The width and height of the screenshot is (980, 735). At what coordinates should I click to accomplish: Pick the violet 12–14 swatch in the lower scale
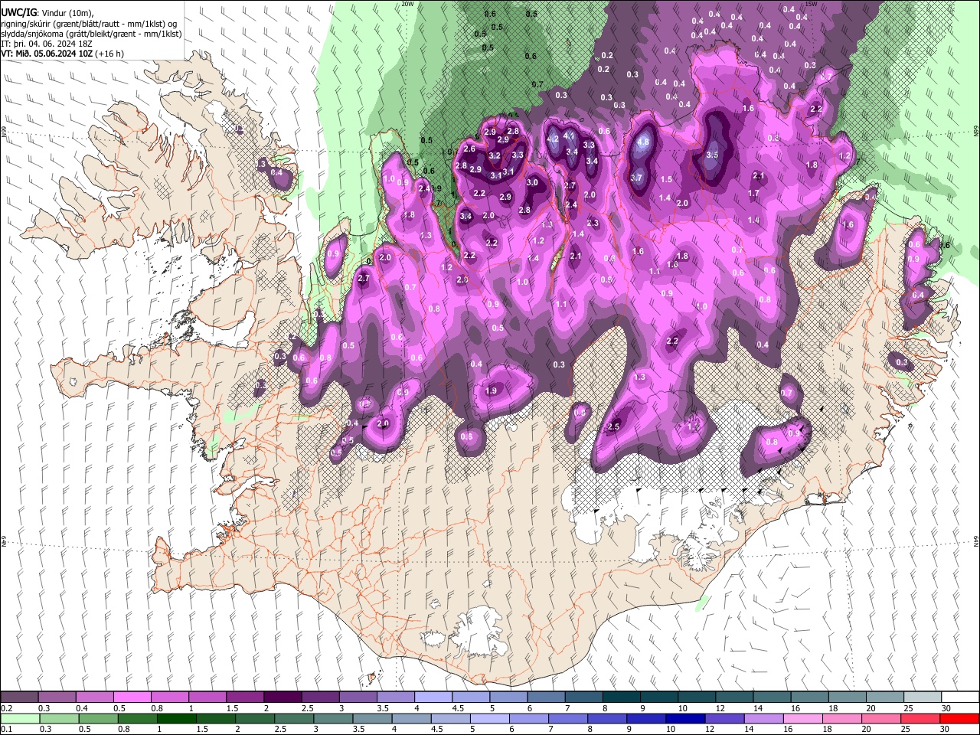point(724,718)
